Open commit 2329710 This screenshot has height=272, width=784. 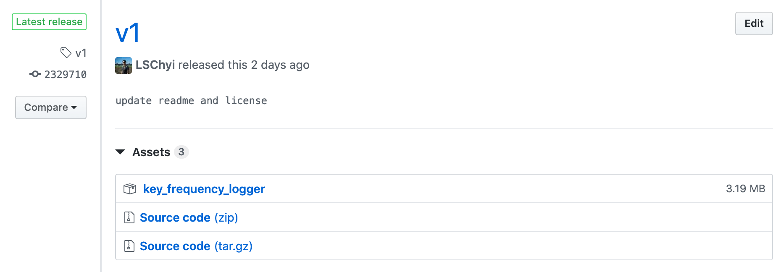65,74
